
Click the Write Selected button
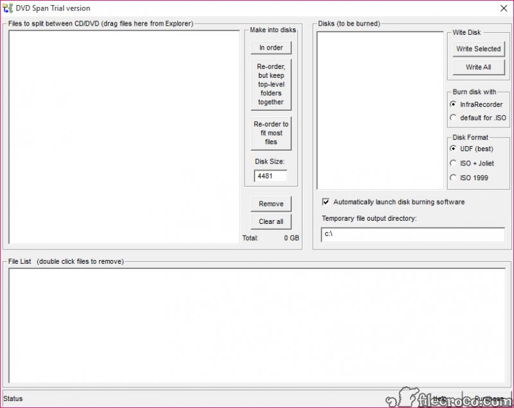pyautogui.click(x=479, y=49)
